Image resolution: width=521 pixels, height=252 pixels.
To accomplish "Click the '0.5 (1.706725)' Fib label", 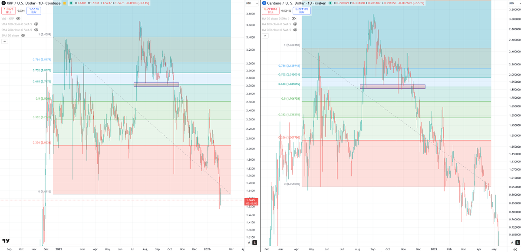I will (290, 99).
